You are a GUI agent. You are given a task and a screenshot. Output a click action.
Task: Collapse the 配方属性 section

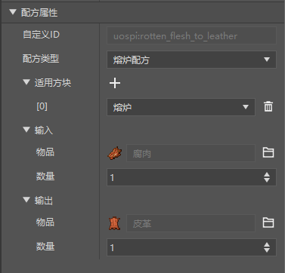point(13,12)
